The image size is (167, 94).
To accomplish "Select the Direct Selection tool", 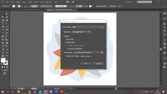I will tap(7, 14).
